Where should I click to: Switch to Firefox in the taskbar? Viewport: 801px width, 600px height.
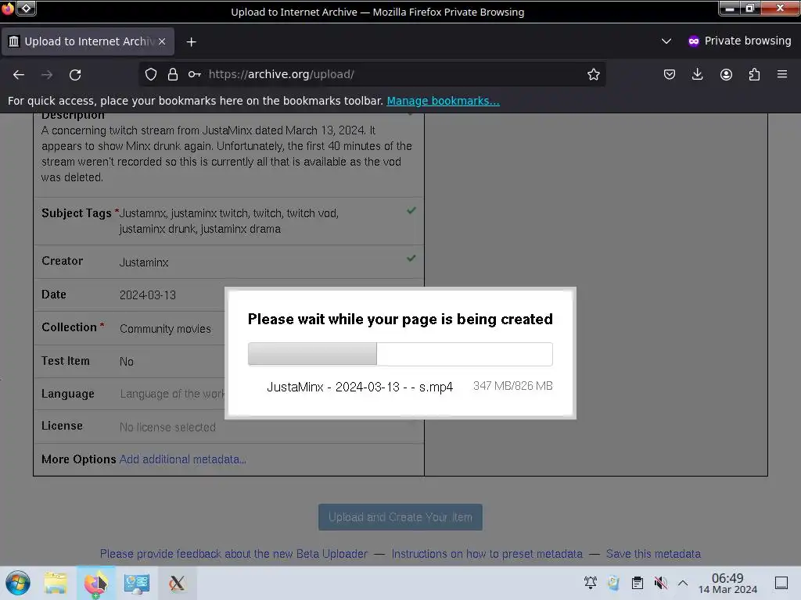[96, 583]
